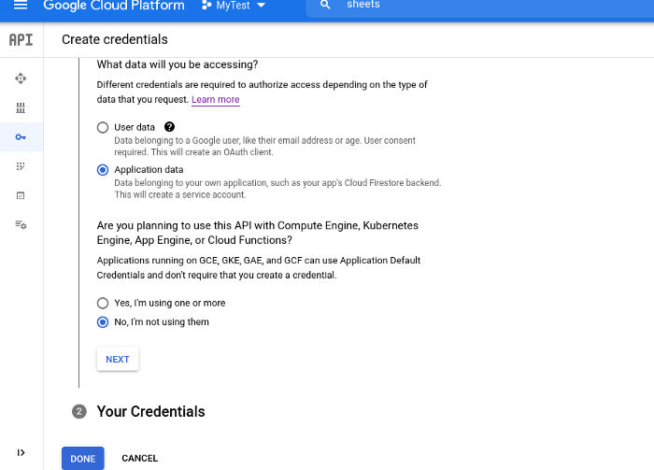The height and width of the screenshot is (470, 654).
Task: Click into the search field containing sheets
Action: 467,6
